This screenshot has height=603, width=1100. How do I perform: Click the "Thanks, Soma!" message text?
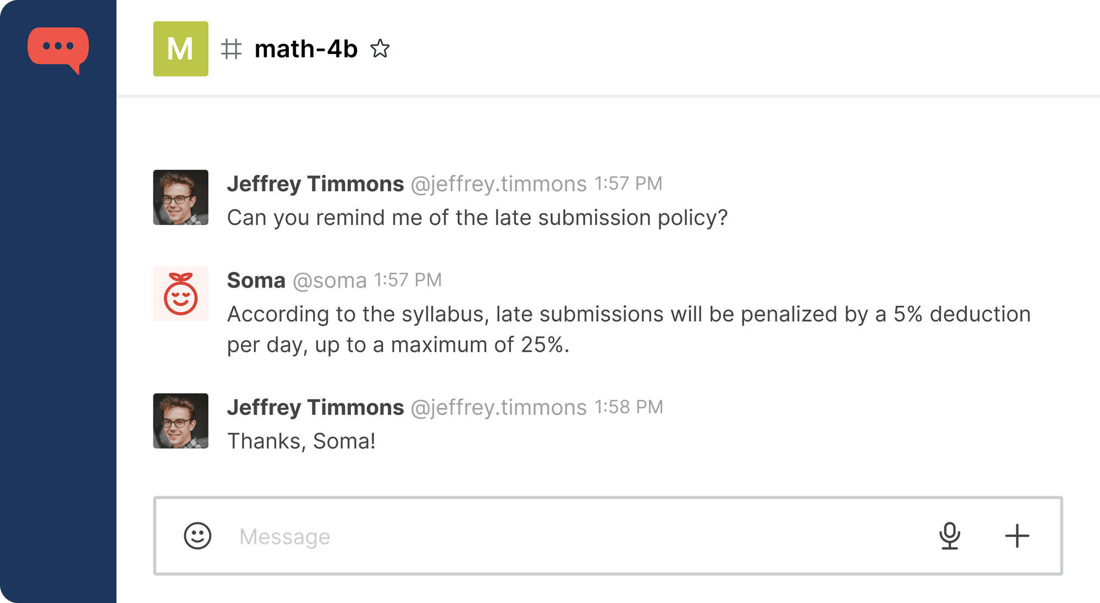(301, 441)
